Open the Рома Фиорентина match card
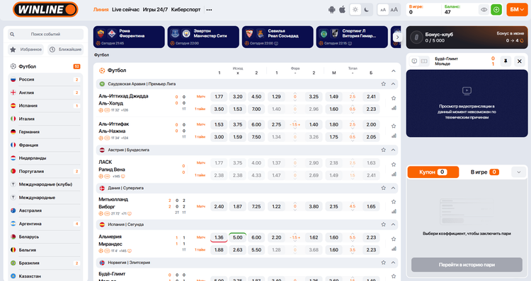The width and height of the screenshot is (531, 281). [129, 37]
